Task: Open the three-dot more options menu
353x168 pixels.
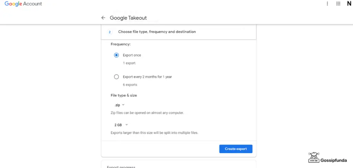Action: (327, 3)
